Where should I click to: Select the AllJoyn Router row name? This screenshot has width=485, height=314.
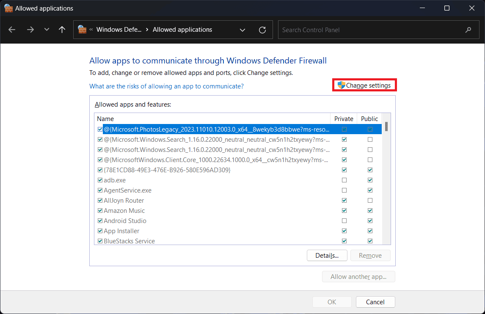(x=124, y=201)
